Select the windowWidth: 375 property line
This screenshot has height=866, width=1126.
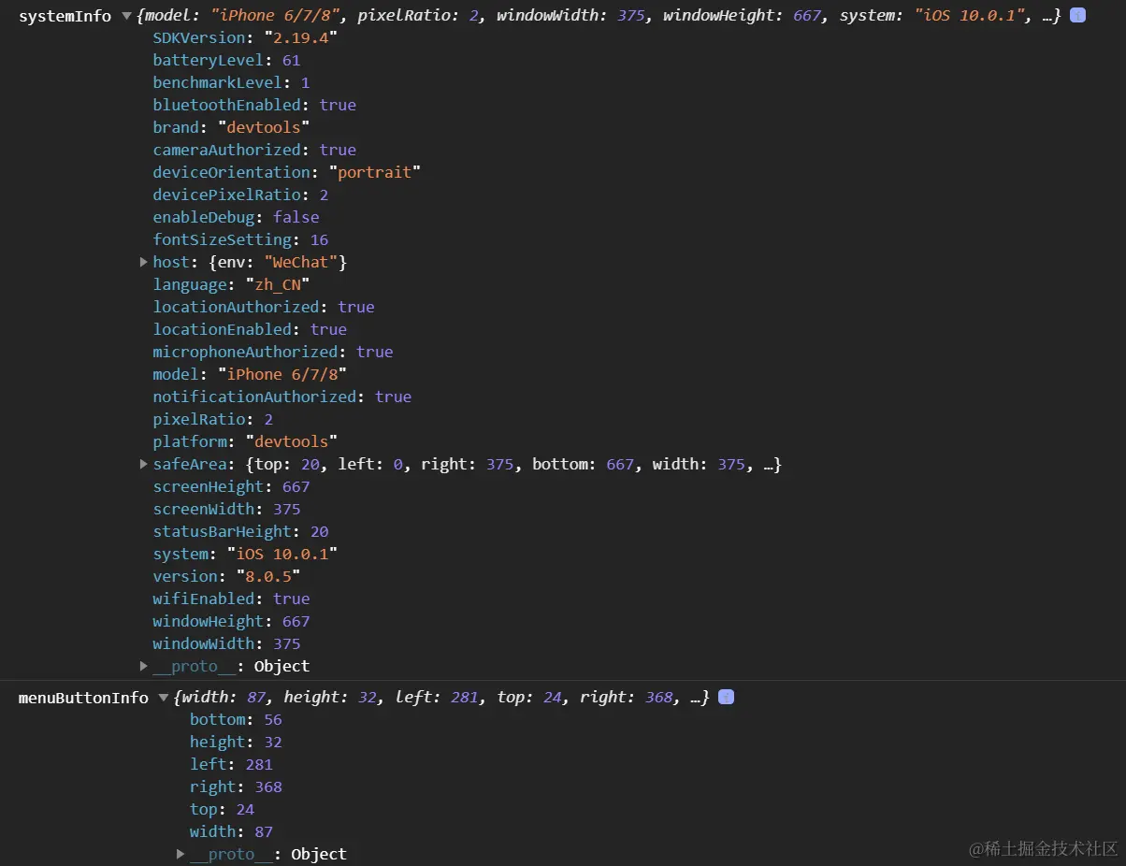click(x=226, y=643)
